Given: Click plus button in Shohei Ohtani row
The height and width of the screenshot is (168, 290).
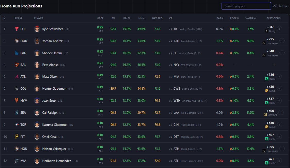Looking at the screenshot, I should coord(282,53).
